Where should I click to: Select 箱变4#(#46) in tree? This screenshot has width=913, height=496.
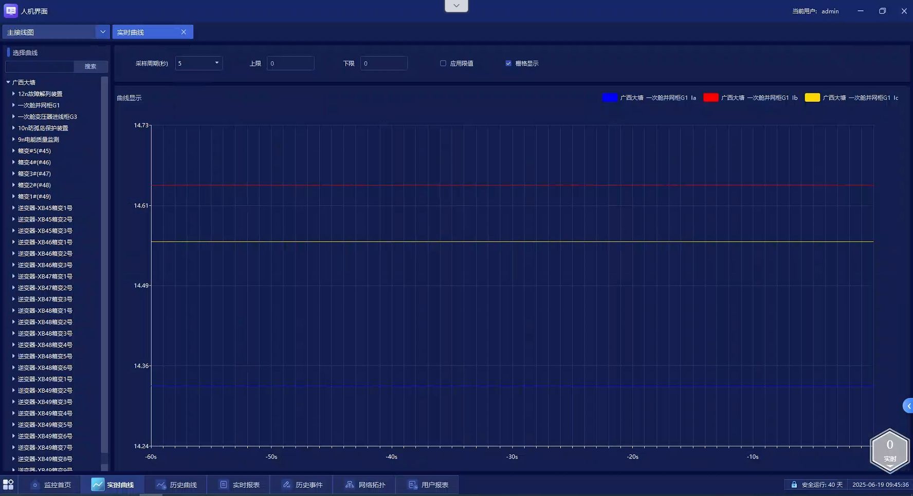(34, 162)
